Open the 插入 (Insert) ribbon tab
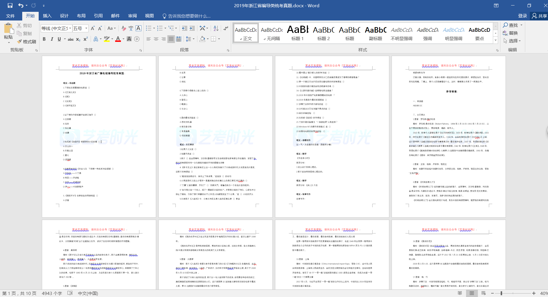This screenshot has height=297, width=548. pyautogui.click(x=47, y=16)
